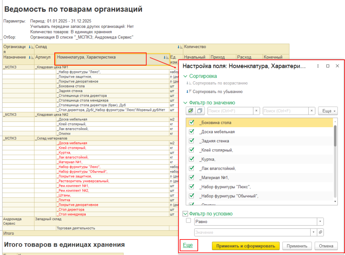The image size is (345, 255).
Task: Enable the condition filter checkbox near Равно
Action: click(x=188, y=221)
